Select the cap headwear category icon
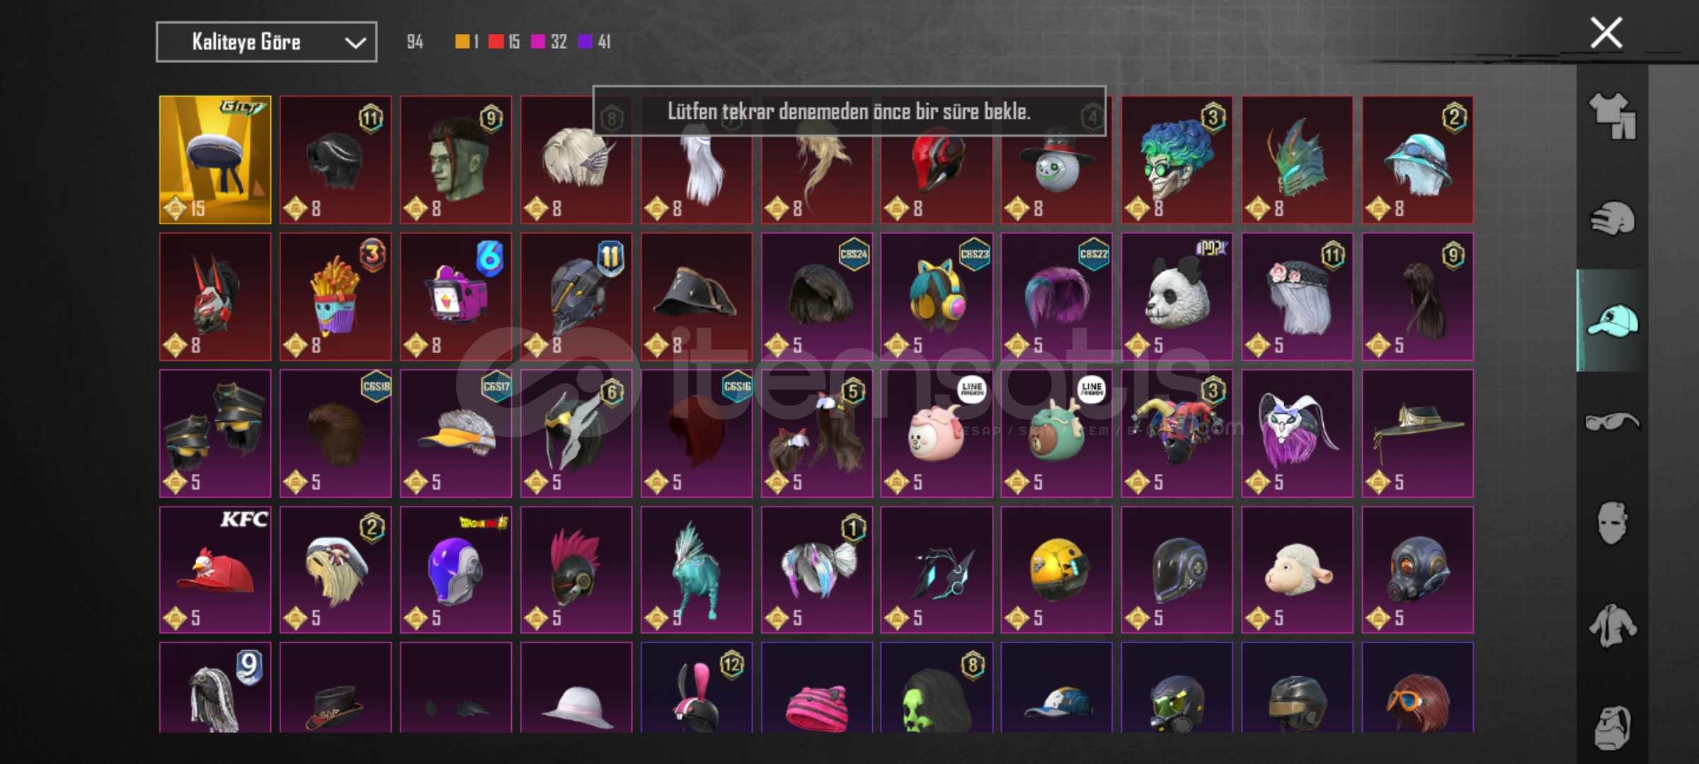 pyautogui.click(x=1612, y=320)
